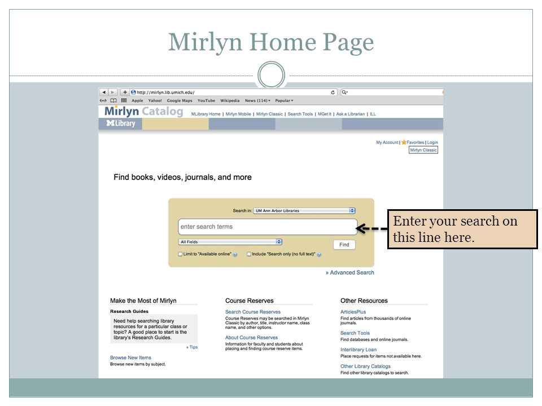The height and width of the screenshot is (406, 542).
Task: Click the Favorites star icon
Action: point(404,142)
